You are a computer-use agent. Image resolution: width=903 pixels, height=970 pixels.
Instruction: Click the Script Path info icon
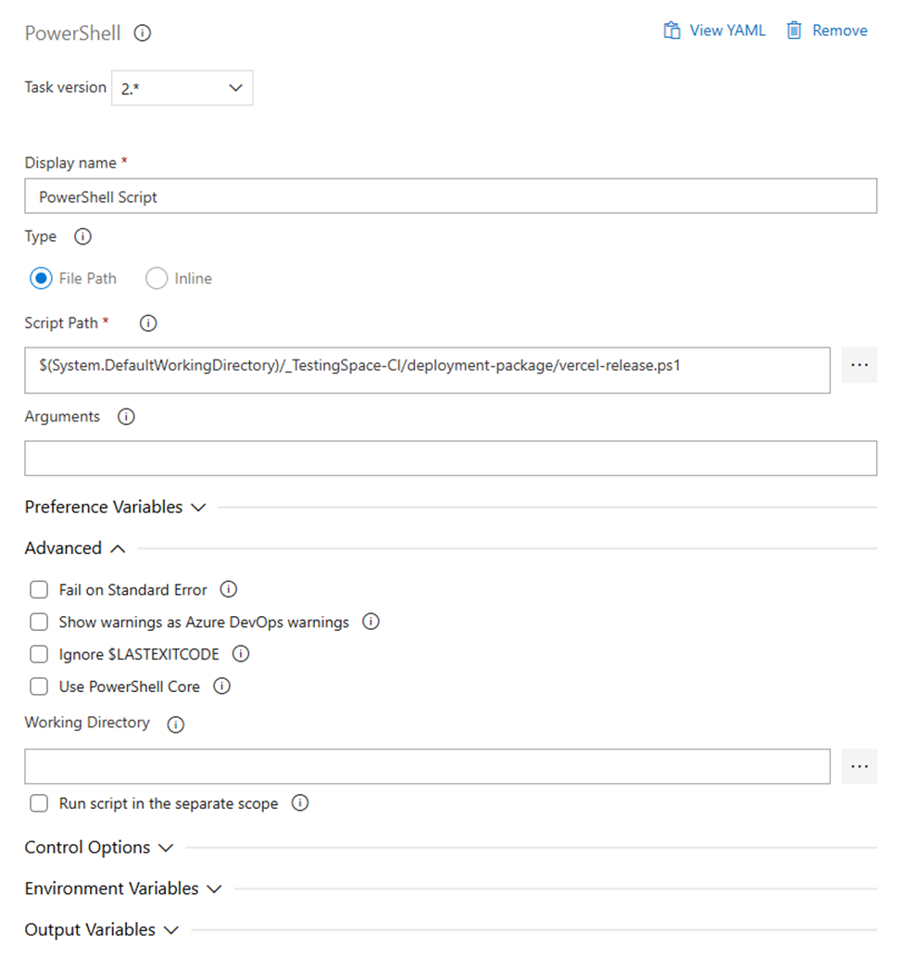pos(147,323)
